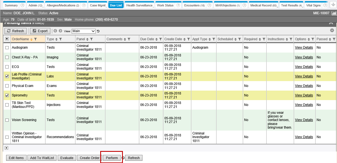The width and height of the screenshot is (337, 163).
Task: Switch to the Summary tab
Action: click(x=11, y=5)
